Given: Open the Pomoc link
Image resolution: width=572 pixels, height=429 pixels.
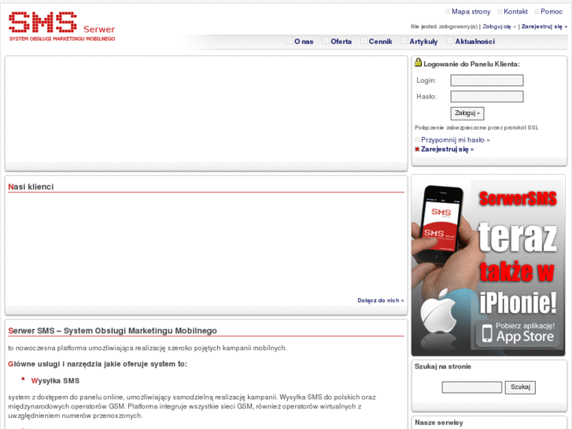Looking at the screenshot, I should (x=552, y=12).
